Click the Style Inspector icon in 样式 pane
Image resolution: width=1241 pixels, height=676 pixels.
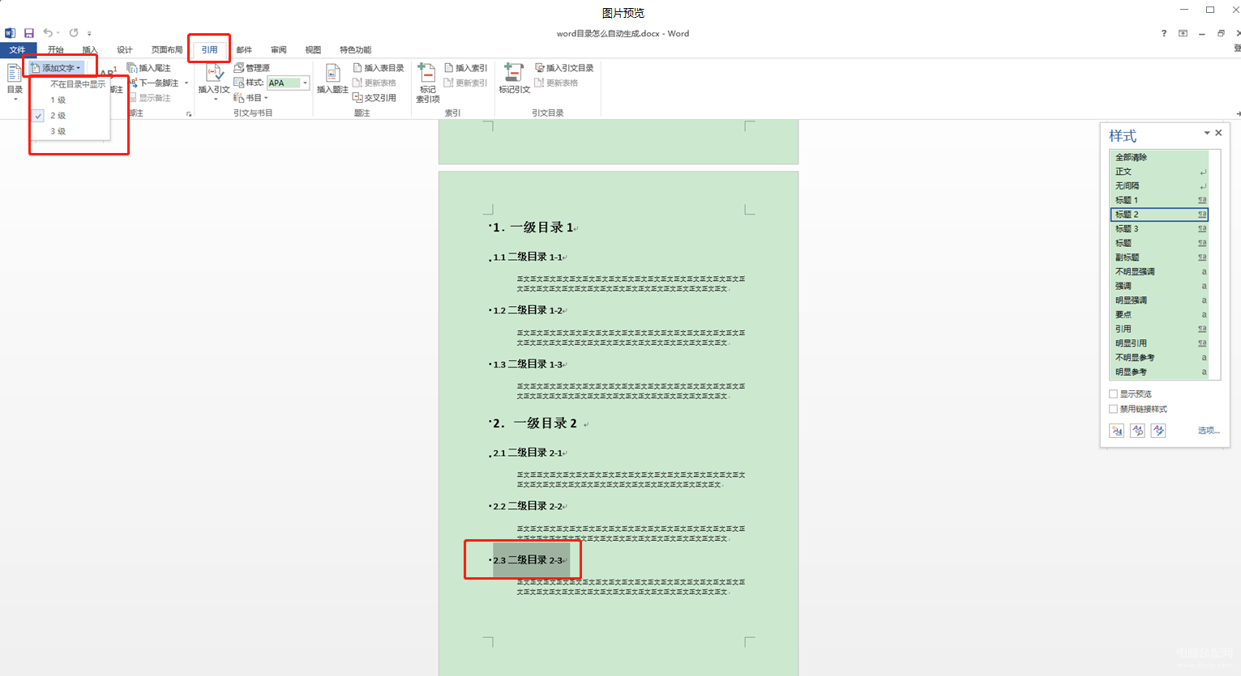coord(1138,431)
